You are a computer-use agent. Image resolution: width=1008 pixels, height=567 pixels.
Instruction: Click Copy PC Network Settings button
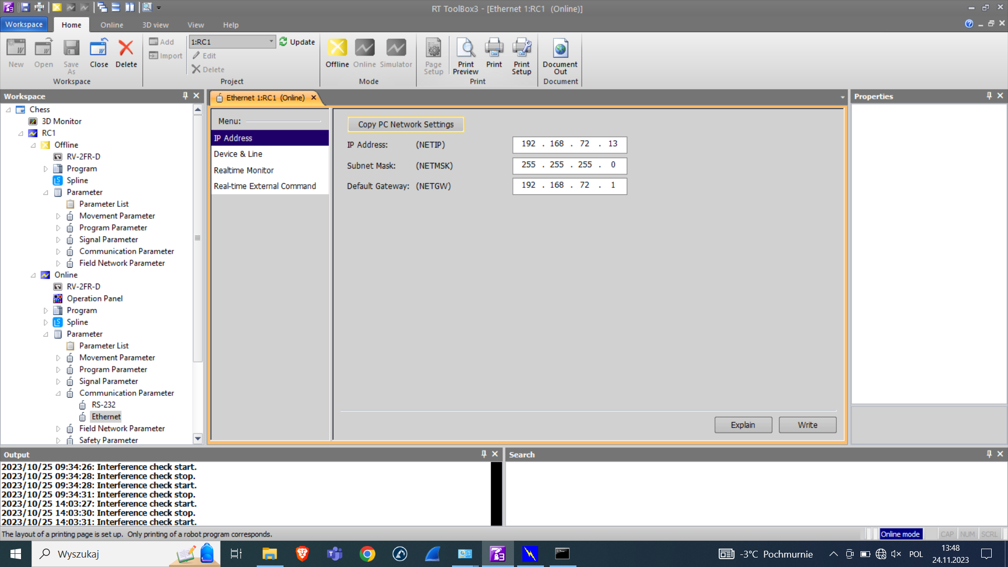[x=405, y=124]
